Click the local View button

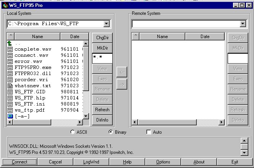pyautogui.click(x=102, y=69)
